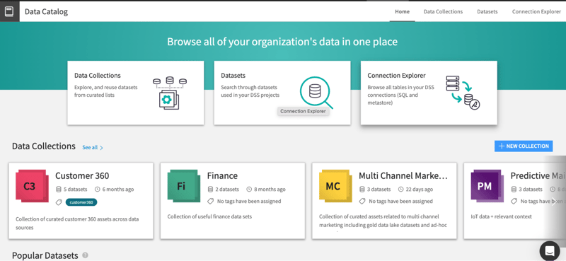
Task: Select the customer360 tag pill
Action: click(81, 202)
